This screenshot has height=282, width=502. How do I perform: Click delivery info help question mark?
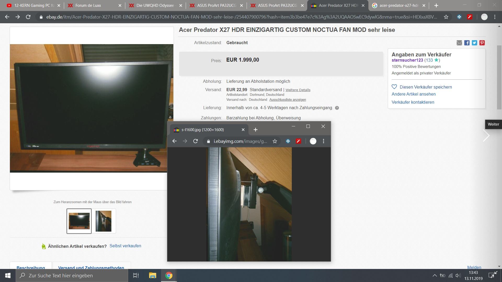pyautogui.click(x=337, y=108)
